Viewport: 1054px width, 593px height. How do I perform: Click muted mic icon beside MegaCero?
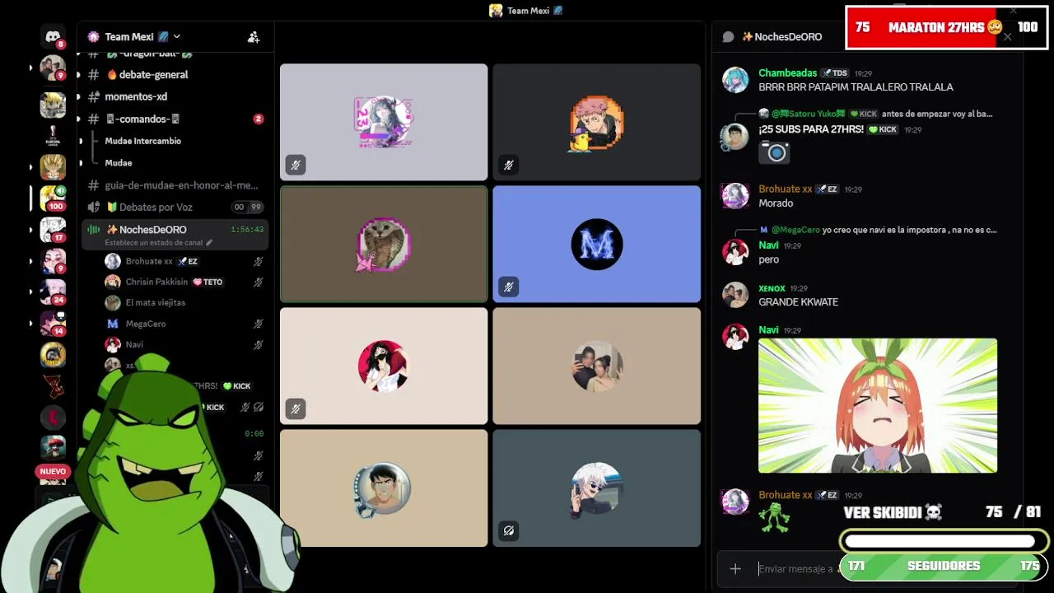[x=259, y=324]
